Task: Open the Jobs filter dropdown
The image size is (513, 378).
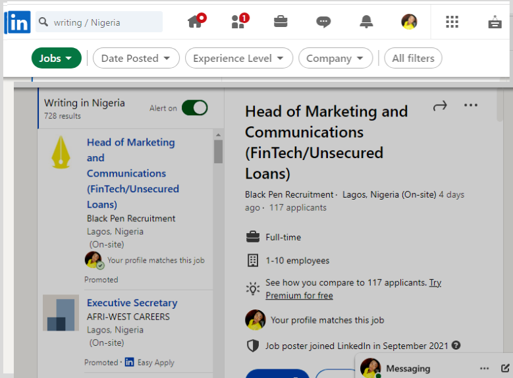Action: click(x=56, y=58)
